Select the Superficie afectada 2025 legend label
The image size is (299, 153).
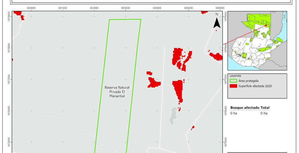[x=255, y=86]
